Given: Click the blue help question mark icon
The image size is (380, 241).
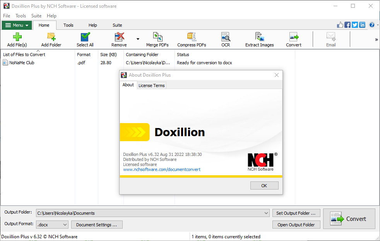Looking at the screenshot, I should (372, 25).
